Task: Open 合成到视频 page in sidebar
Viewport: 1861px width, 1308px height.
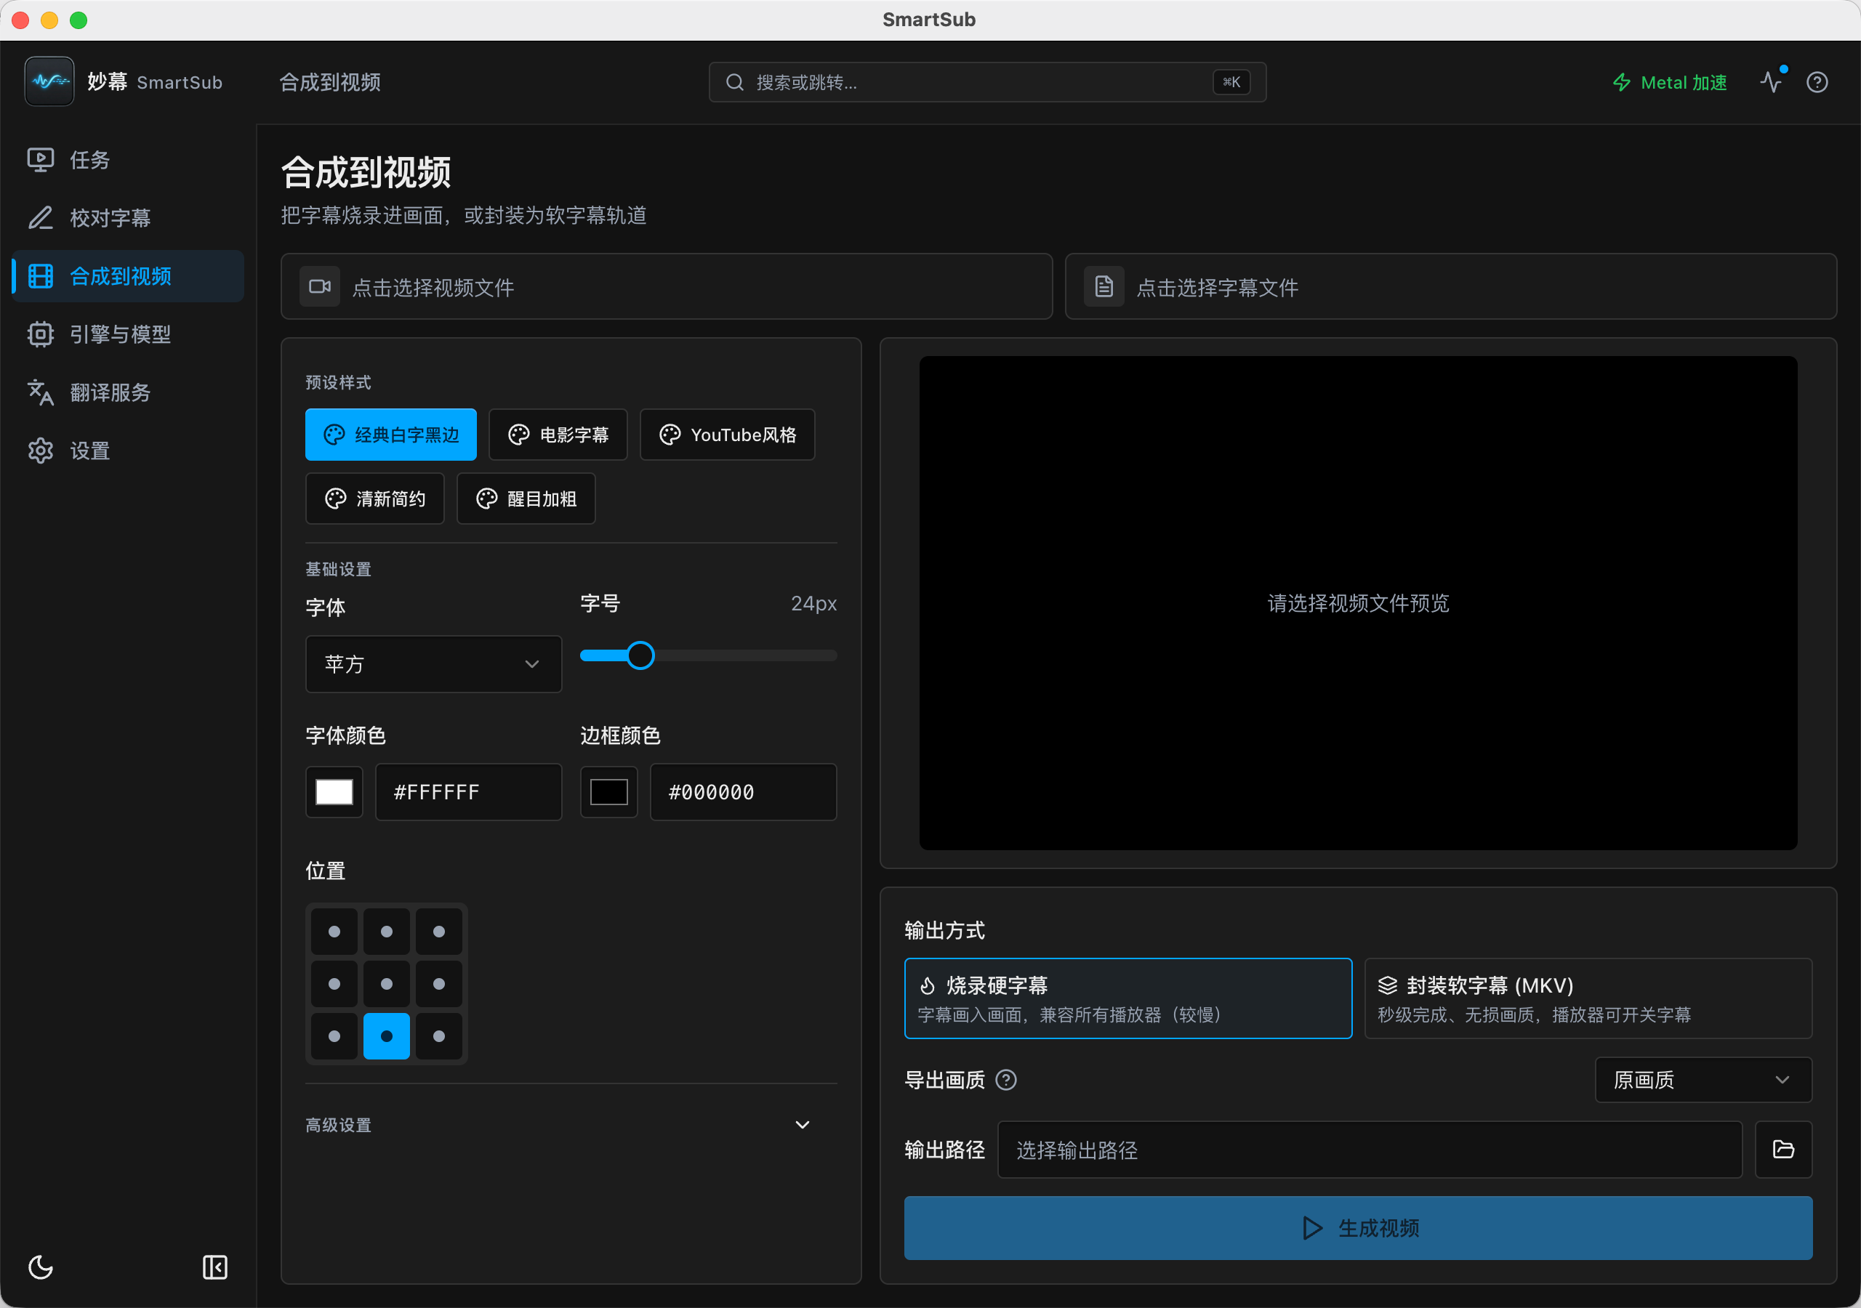Action: [128, 275]
